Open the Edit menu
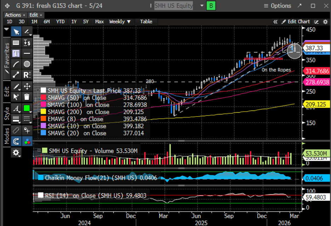Screen dimensions: 331x226 (35, 15)
